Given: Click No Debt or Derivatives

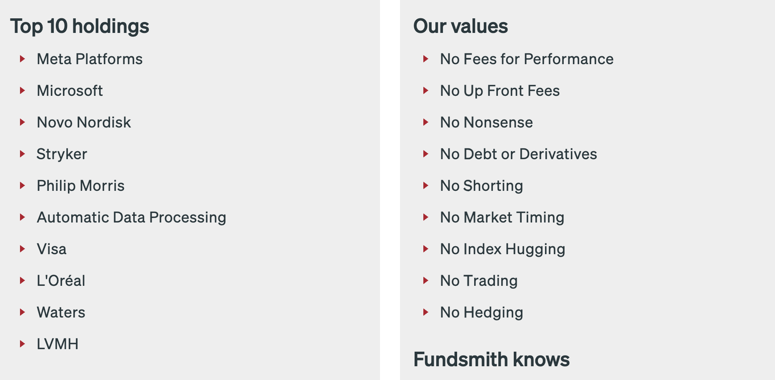Looking at the screenshot, I should (x=518, y=154).
